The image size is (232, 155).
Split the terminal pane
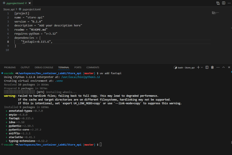point(207,67)
